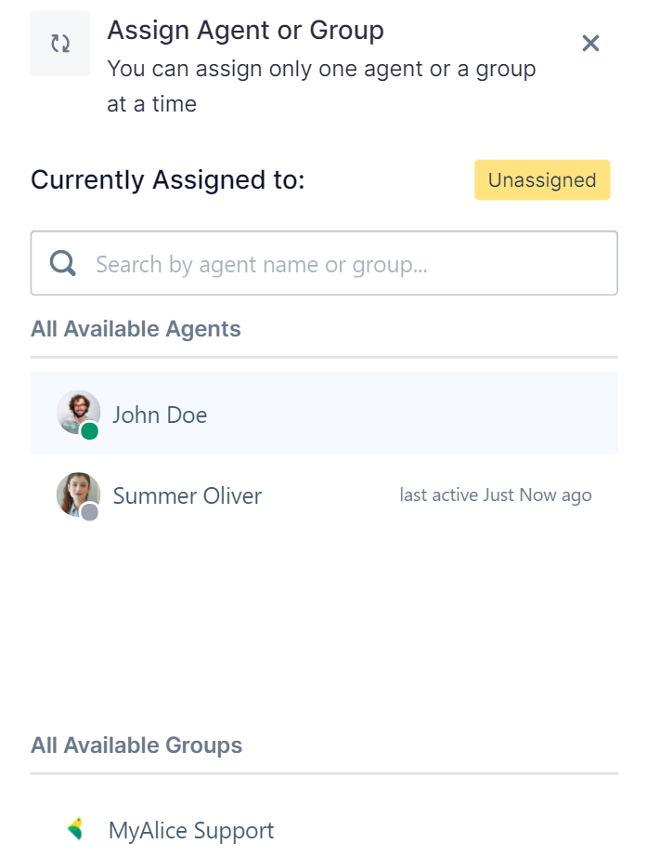Click the All Available Agents heading
The height and width of the screenshot is (857, 647).
pos(136,329)
